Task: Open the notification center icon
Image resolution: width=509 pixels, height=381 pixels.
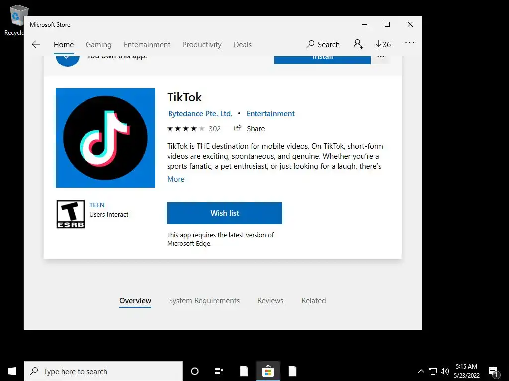Action: (494, 371)
